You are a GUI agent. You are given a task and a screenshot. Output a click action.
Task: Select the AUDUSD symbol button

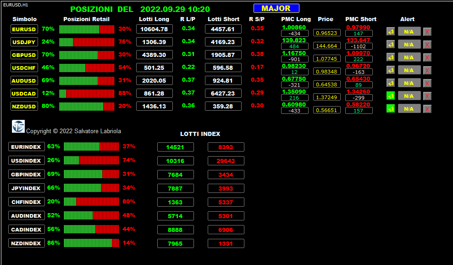coord(24,81)
